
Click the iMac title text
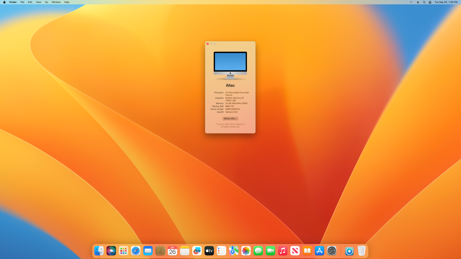tap(230, 85)
